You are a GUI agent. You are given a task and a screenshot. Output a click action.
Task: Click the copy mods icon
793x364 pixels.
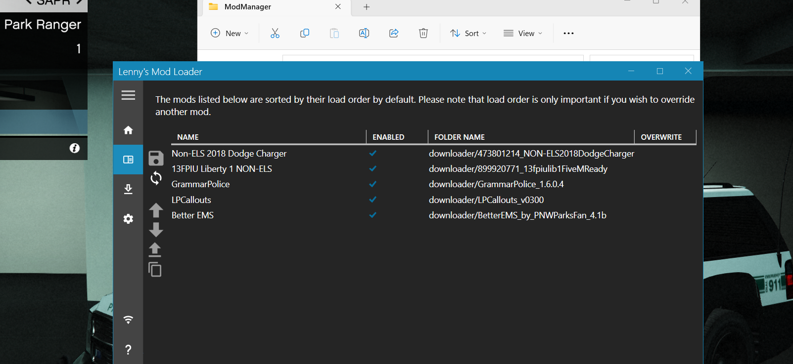(x=155, y=270)
